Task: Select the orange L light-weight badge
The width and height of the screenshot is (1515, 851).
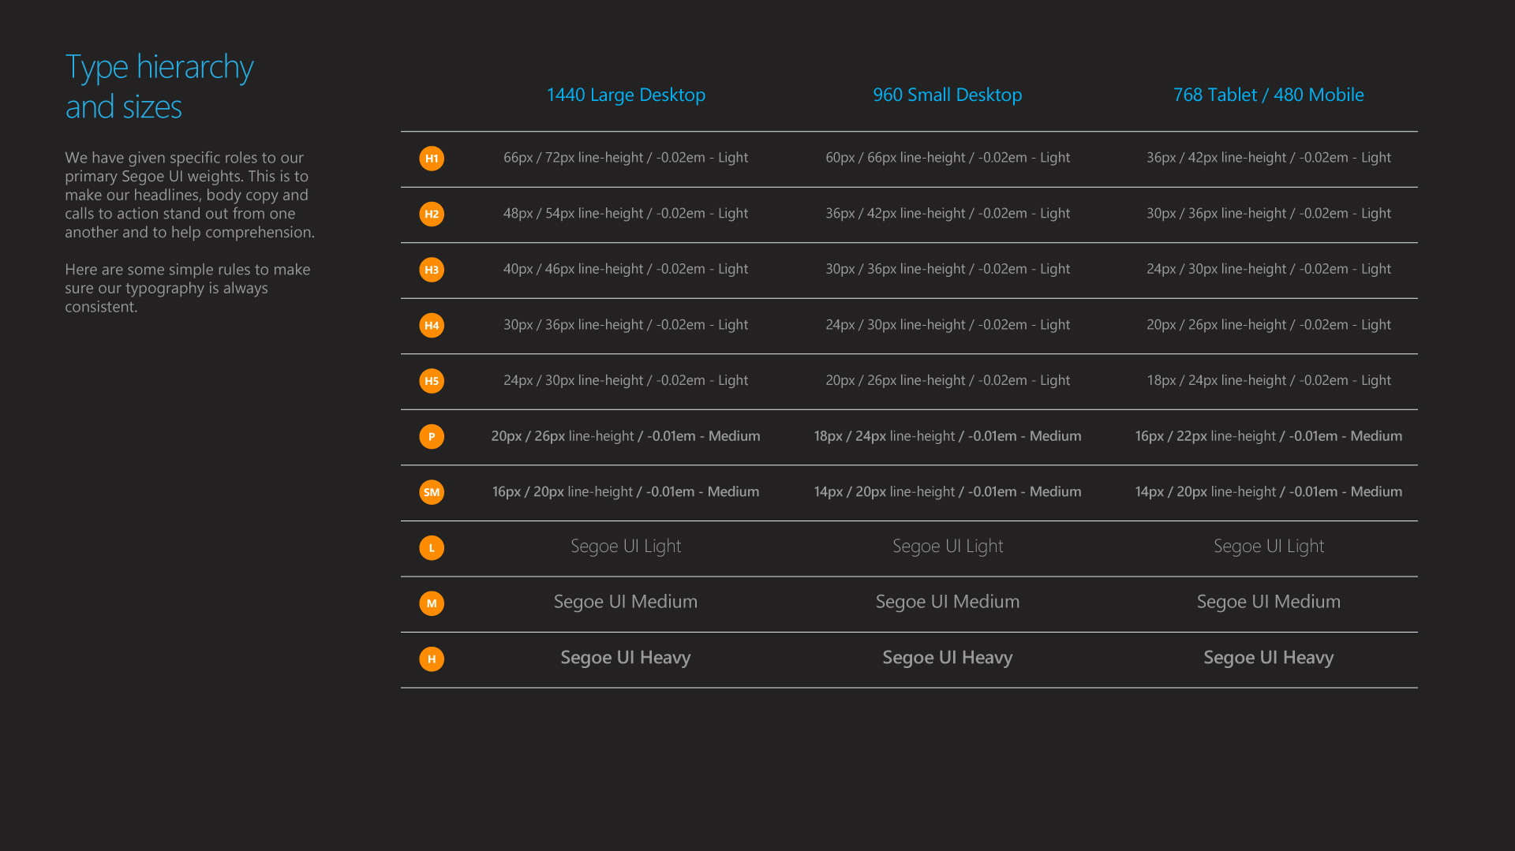Action: (x=432, y=548)
